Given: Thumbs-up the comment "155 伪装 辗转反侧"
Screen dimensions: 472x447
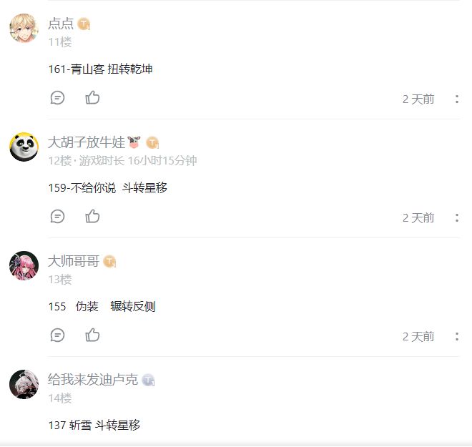Looking at the screenshot, I should 92,335.
